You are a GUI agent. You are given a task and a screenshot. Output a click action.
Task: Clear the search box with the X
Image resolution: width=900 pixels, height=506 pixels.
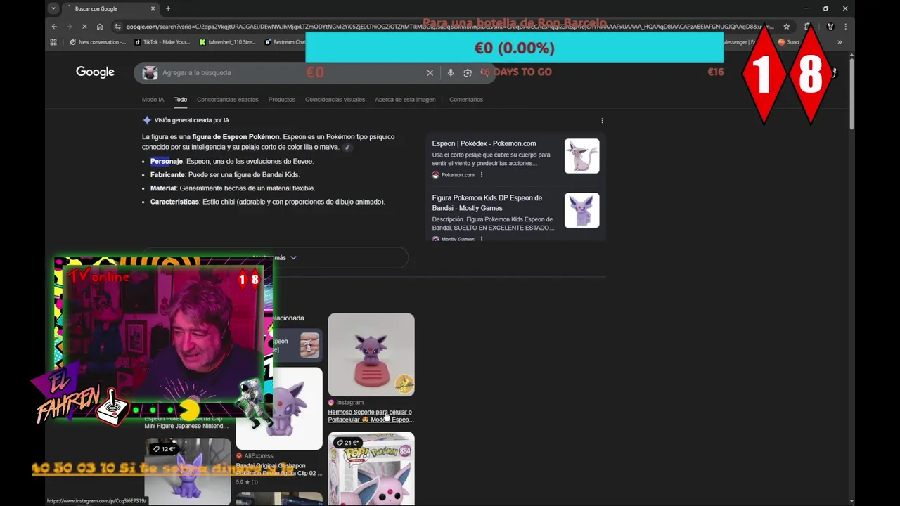tap(430, 72)
